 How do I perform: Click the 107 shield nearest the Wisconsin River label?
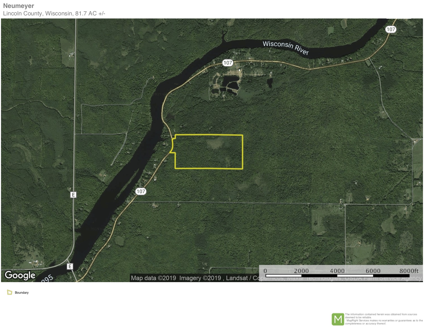(x=391, y=29)
